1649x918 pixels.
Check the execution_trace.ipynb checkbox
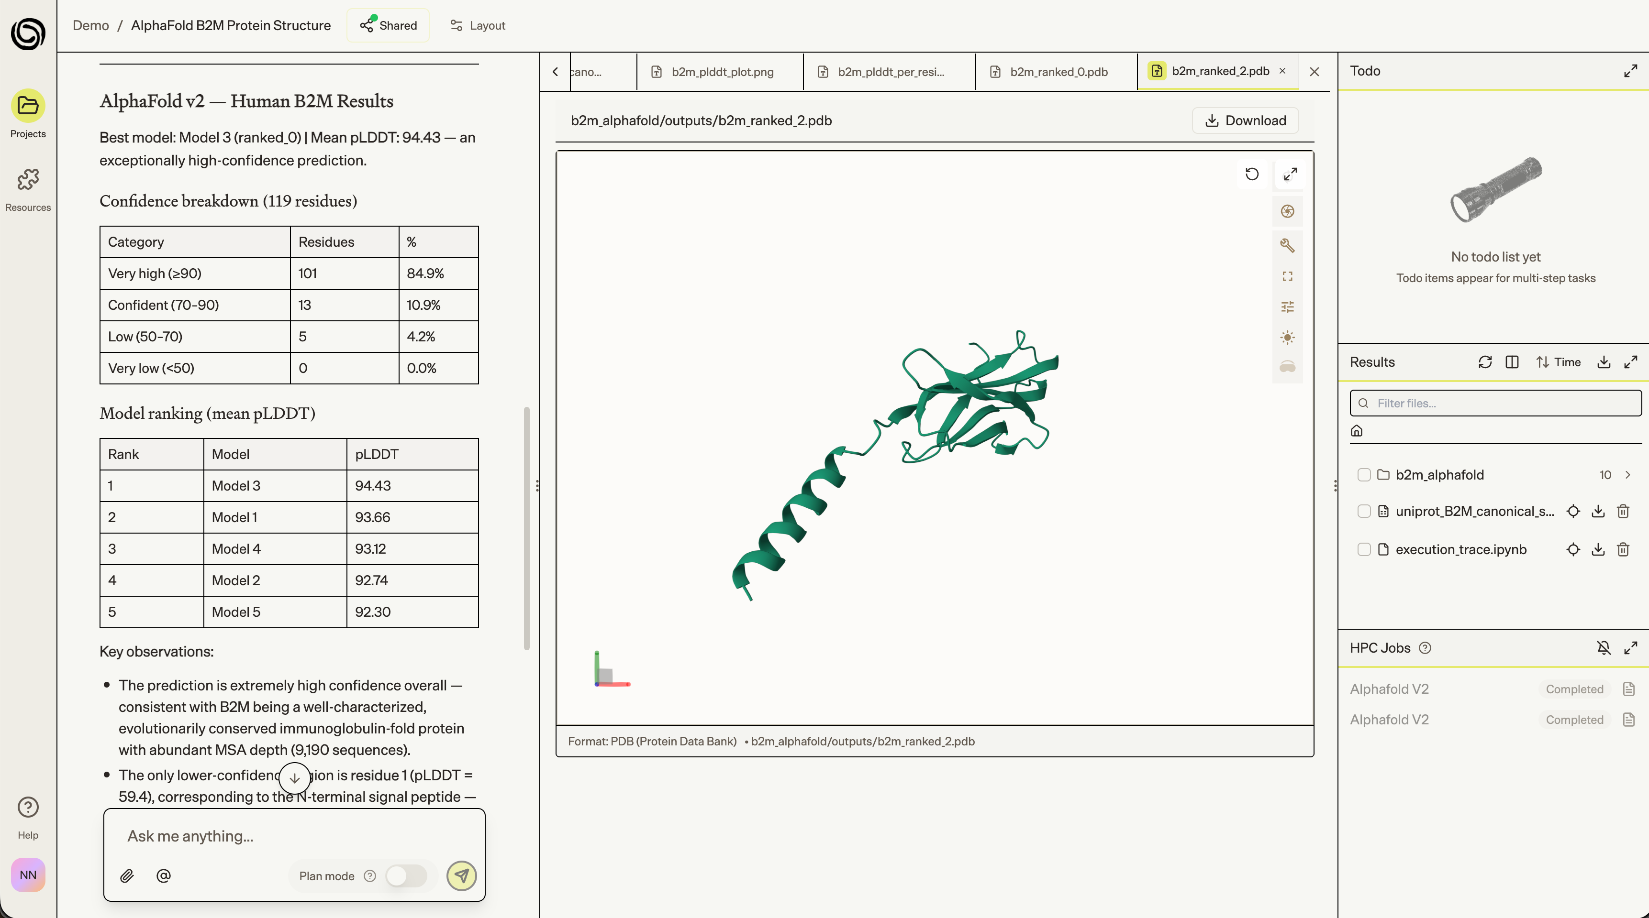pos(1363,549)
